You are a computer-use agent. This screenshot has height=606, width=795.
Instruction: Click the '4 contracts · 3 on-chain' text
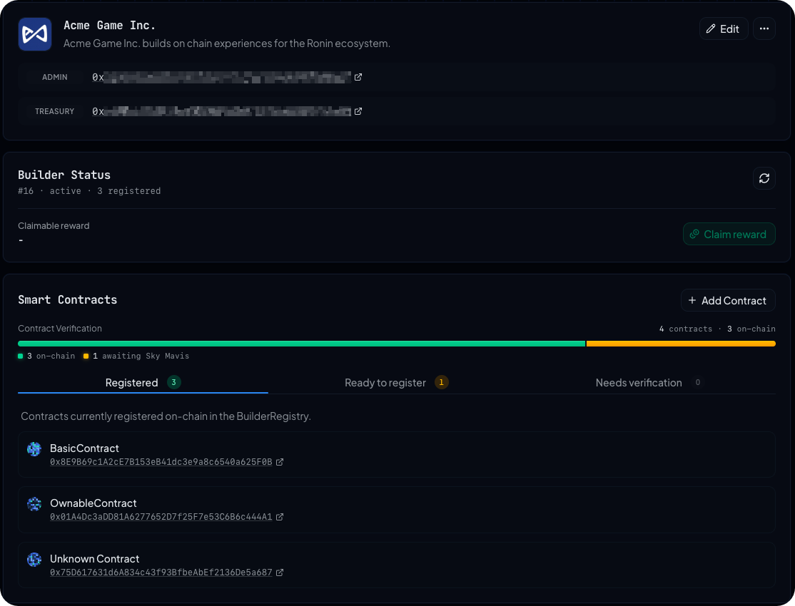tap(717, 329)
